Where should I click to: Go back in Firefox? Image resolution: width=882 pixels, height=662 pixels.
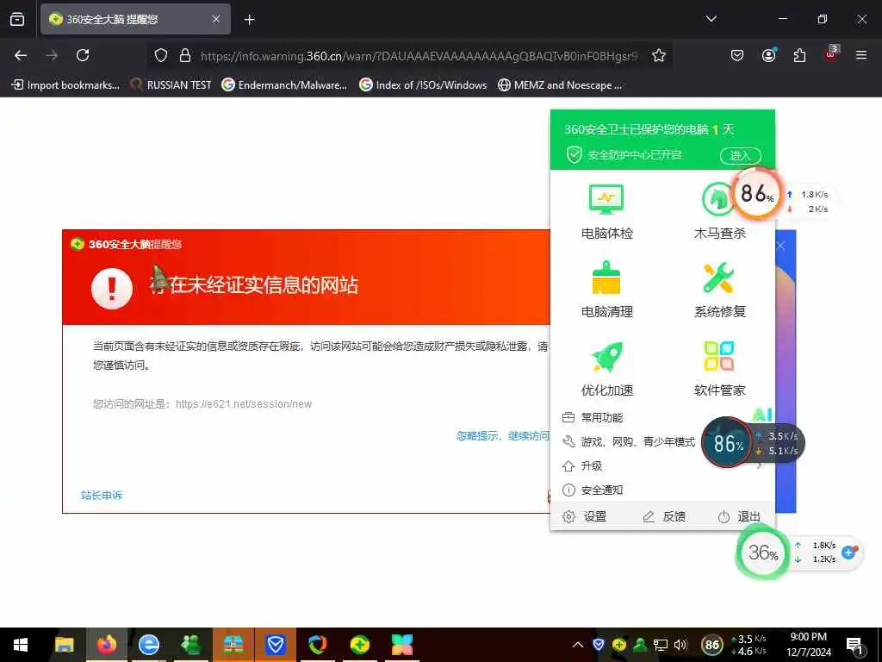pyautogui.click(x=21, y=55)
